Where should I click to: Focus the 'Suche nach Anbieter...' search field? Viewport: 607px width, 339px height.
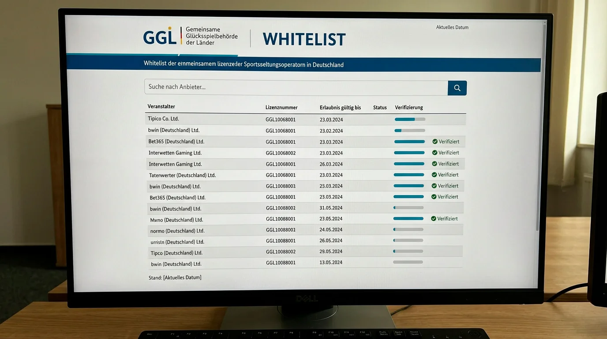tap(296, 87)
